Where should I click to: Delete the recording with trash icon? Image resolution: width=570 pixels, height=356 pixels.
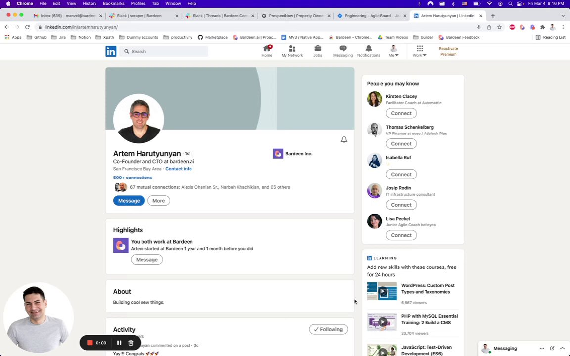pos(131,343)
